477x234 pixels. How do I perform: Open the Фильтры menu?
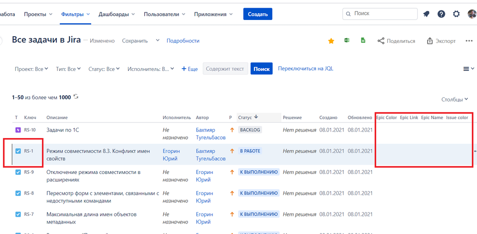coord(75,14)
